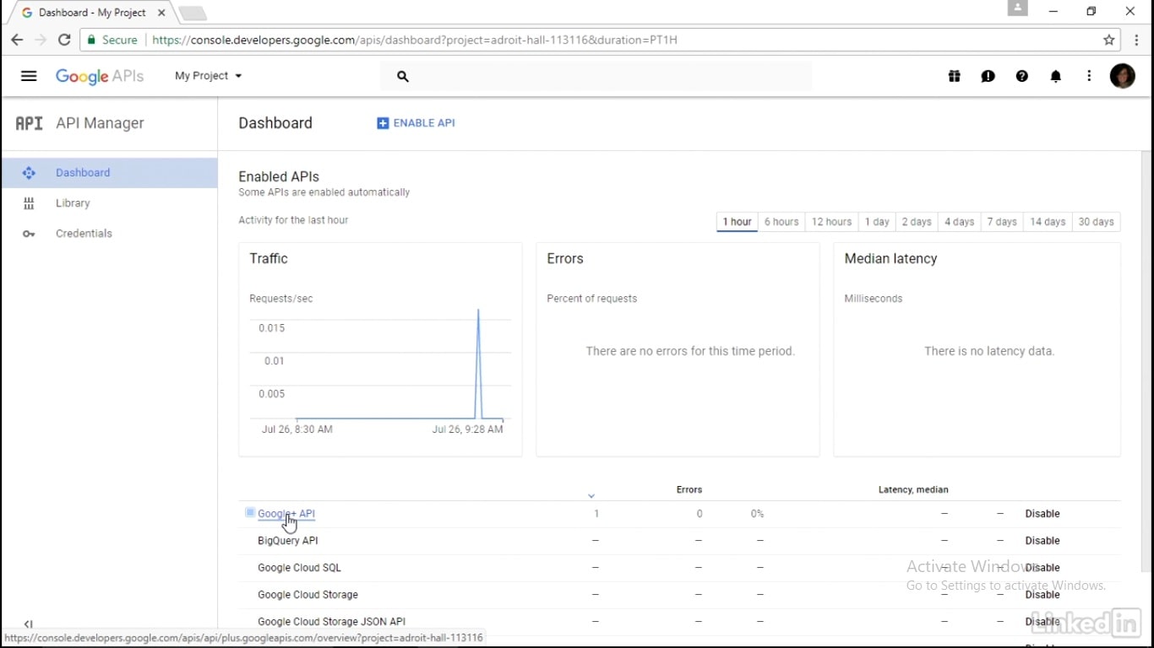This screenshot has height=648, width=1154.
Task: Click the Errors column header
Action: tap(689, 489)
